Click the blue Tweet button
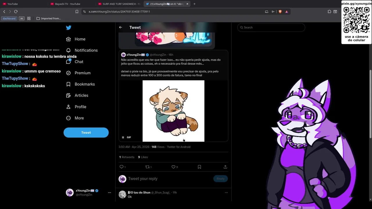Image resolution: width=372 pixels, height=209 pixels. pyautogui.click(x=86, y=133)
